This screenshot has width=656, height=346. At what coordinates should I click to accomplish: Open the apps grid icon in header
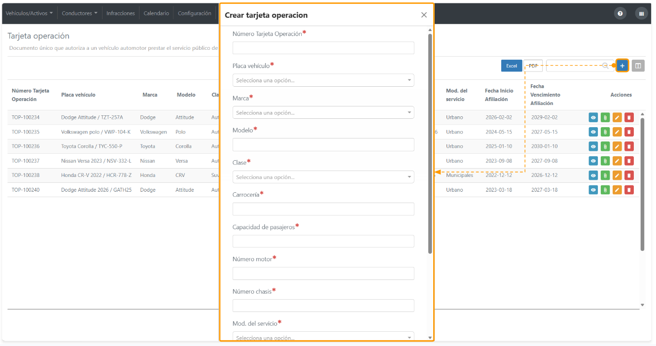point(641,14)
